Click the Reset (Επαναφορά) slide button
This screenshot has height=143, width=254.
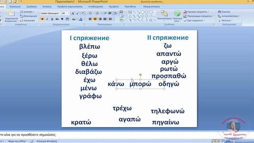point(28,16)
